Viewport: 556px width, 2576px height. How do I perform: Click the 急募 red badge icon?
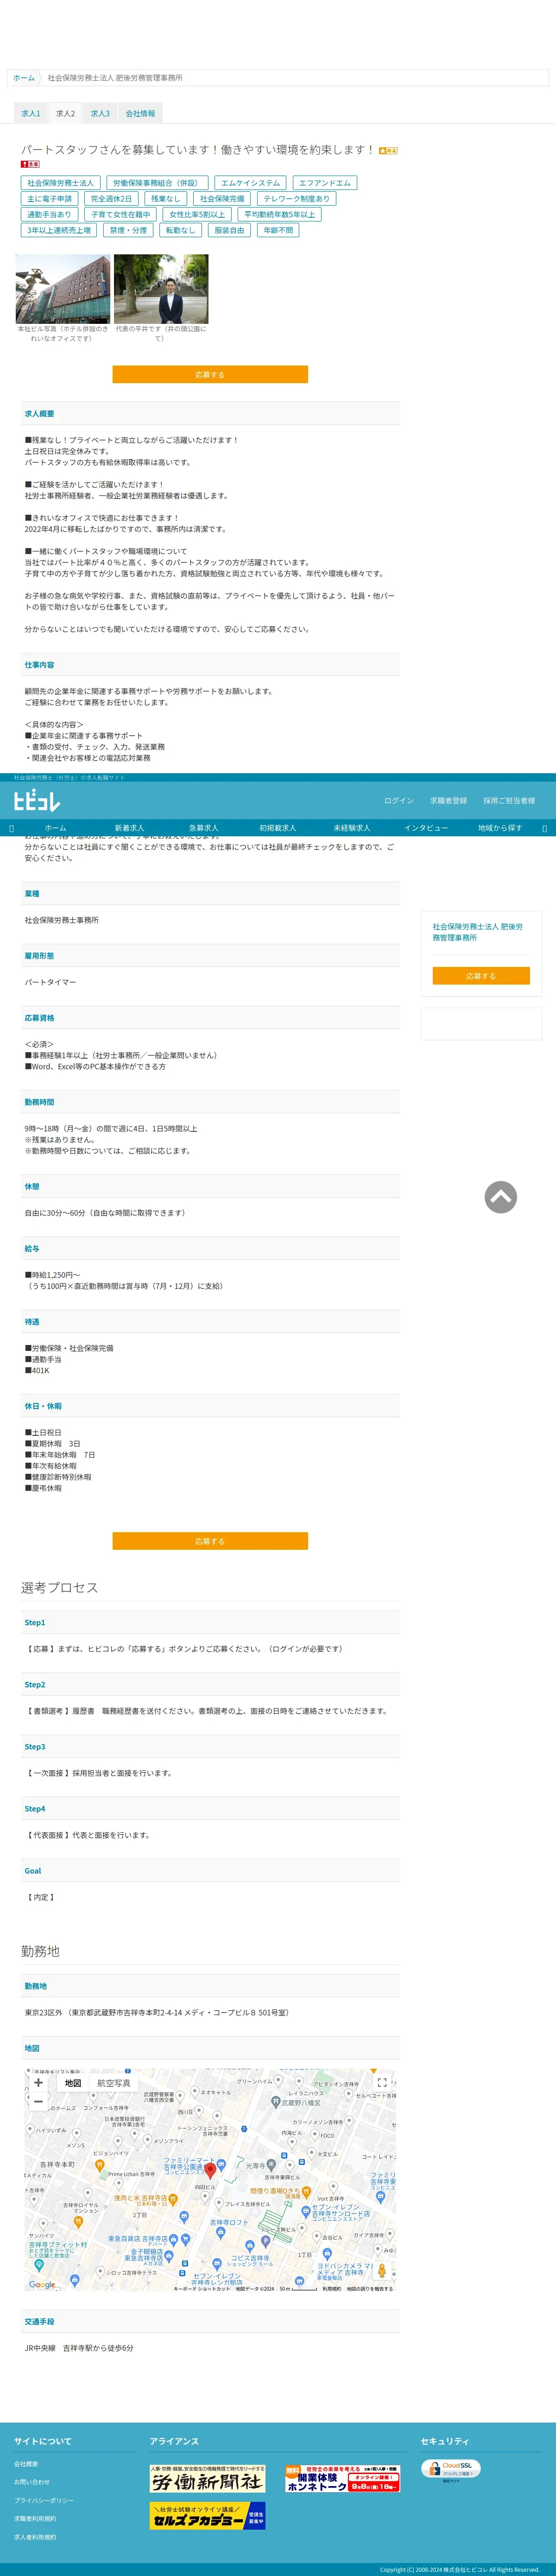click(x=30, y=164)
